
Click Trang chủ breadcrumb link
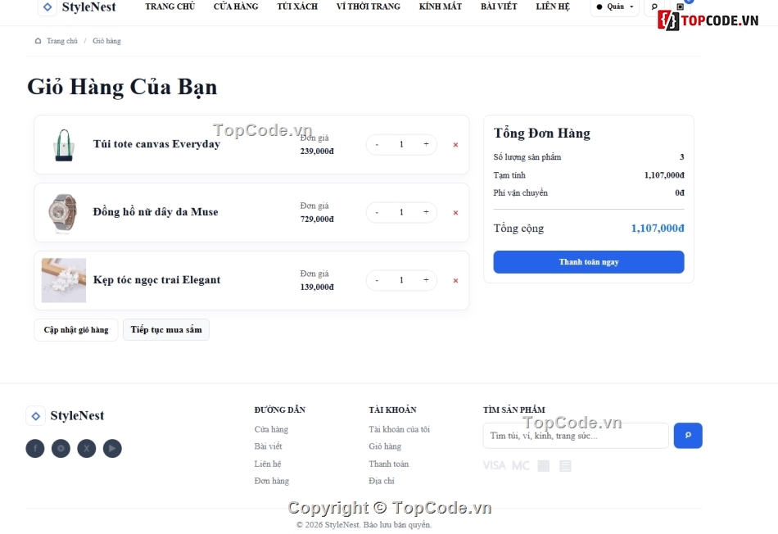tap(62, 41)
